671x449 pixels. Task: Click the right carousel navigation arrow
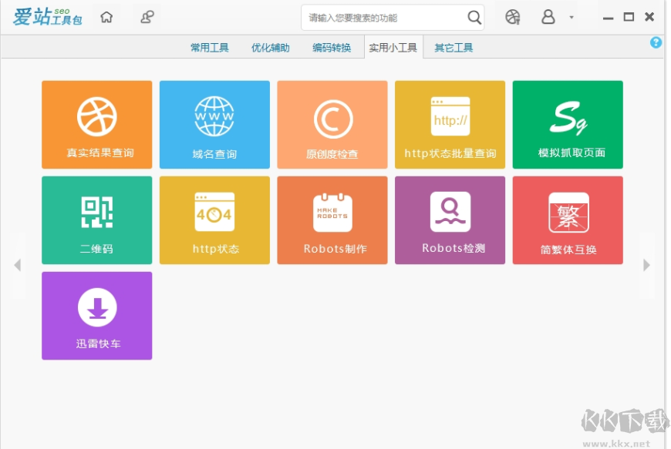coord(646,264)
